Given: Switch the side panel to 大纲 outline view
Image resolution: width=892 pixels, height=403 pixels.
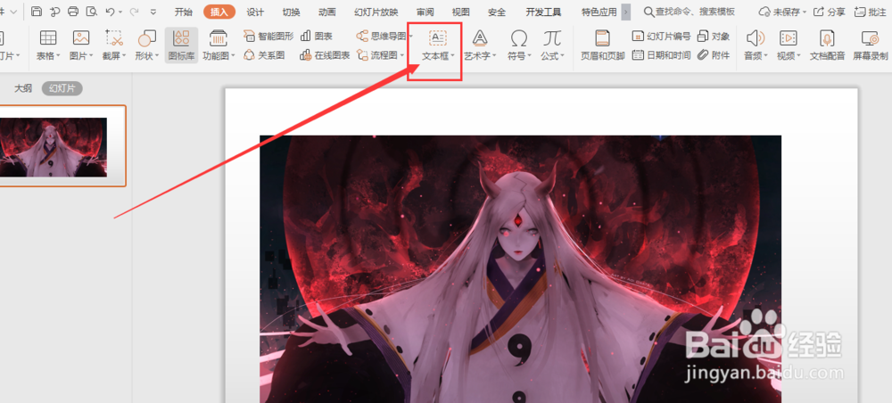Looking at the screenshot, I should [23, 88].
